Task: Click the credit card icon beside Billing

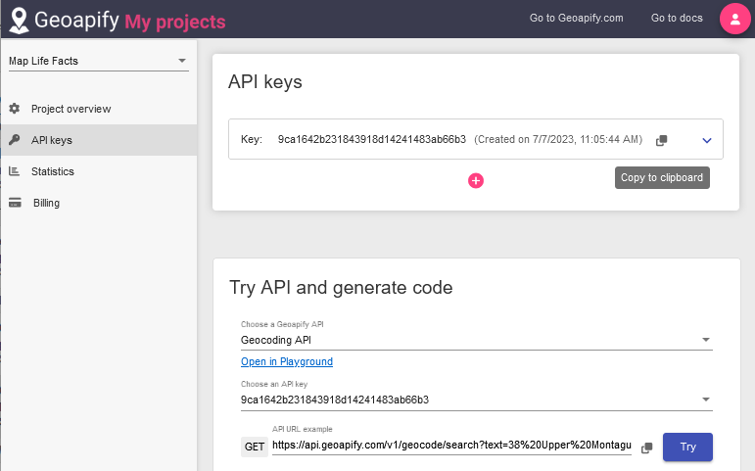Action: (15, 203)
